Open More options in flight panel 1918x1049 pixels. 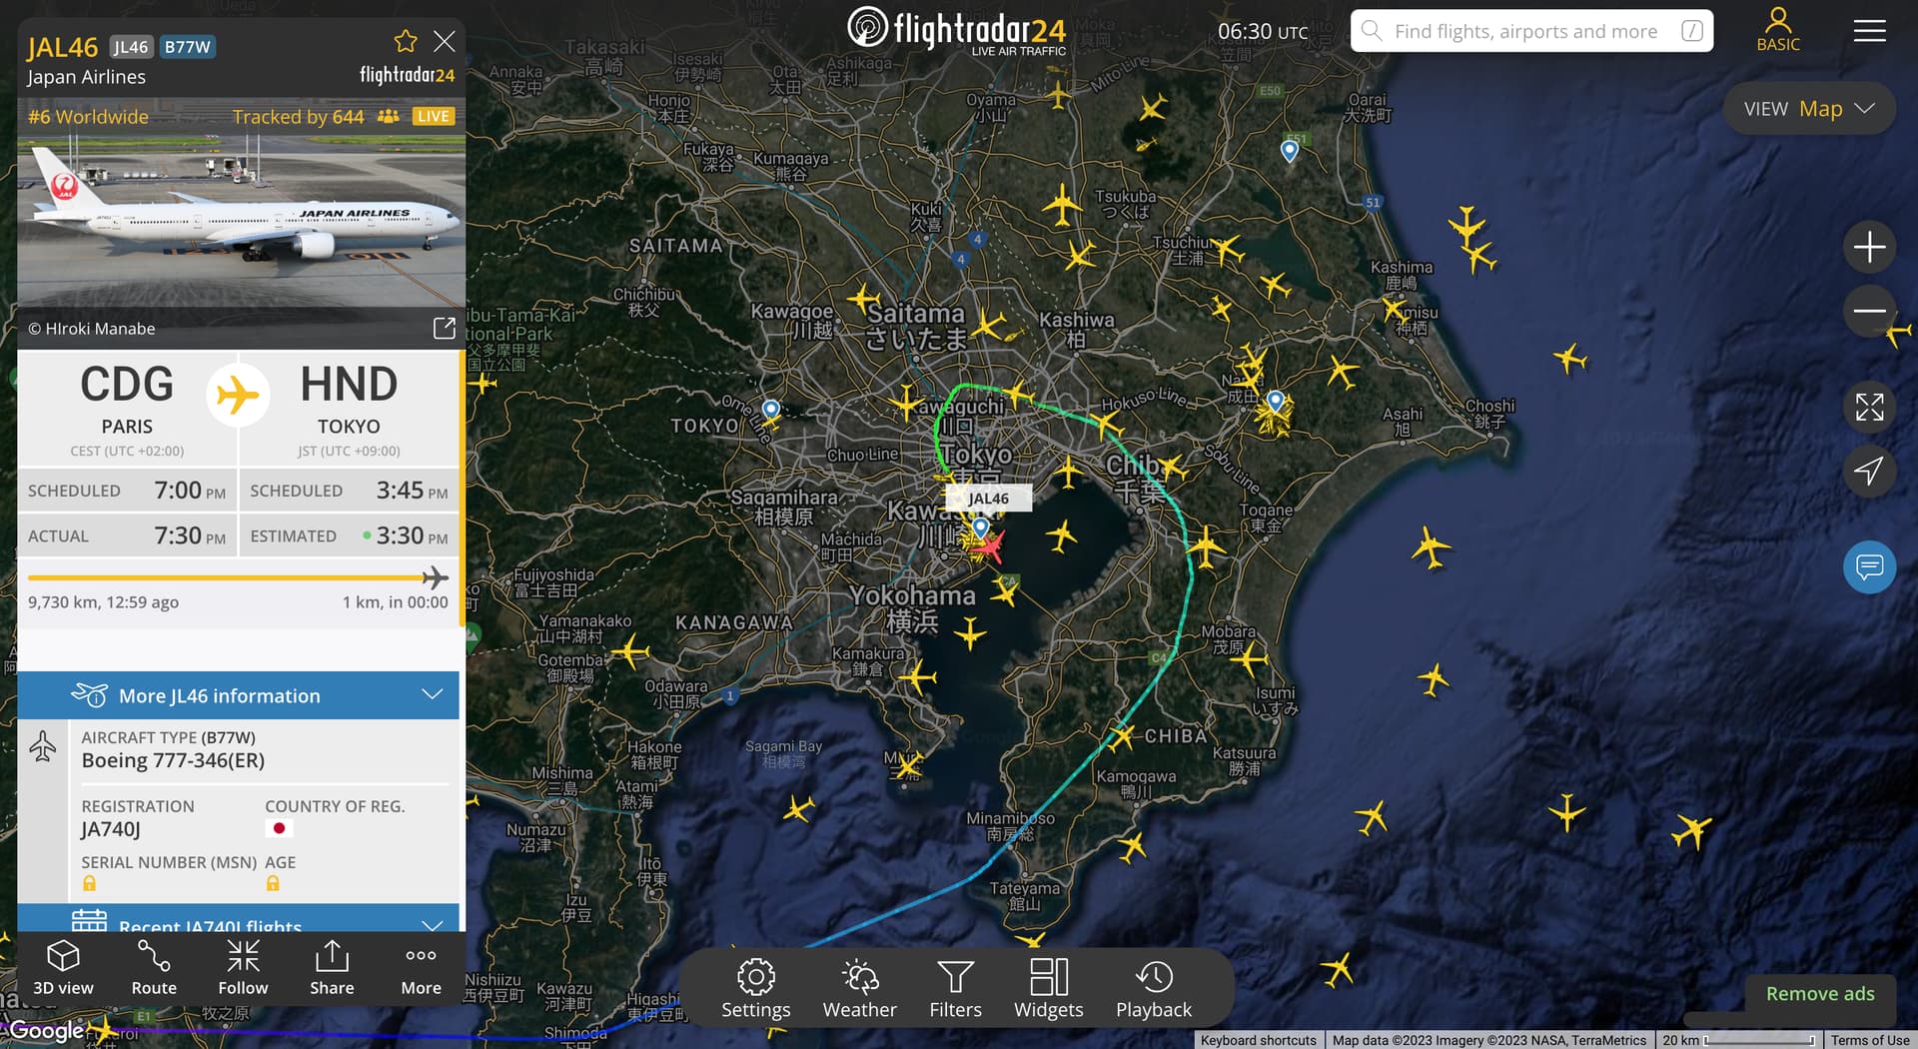[421, 968]
